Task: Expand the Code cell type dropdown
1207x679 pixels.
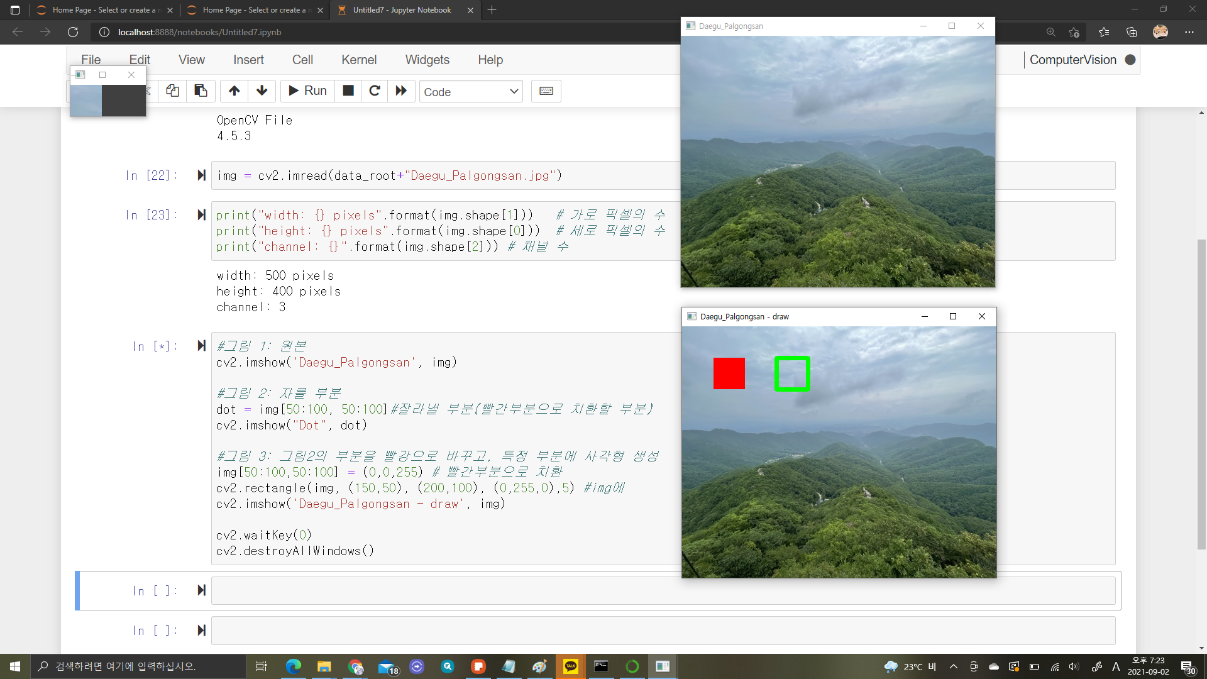Action: tap(471, 92)
